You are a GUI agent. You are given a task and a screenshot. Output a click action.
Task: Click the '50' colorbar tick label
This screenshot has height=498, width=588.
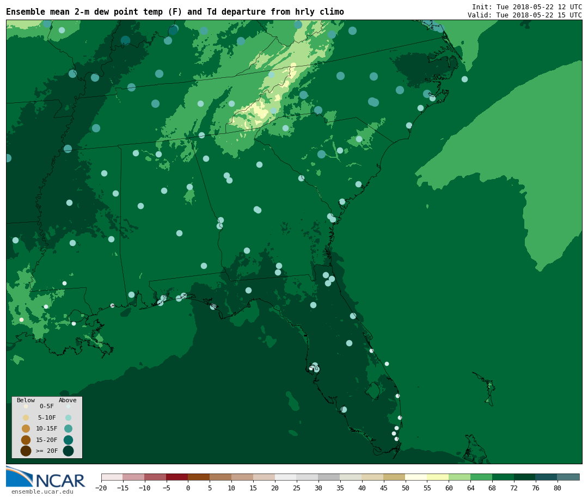coord(406,488)
